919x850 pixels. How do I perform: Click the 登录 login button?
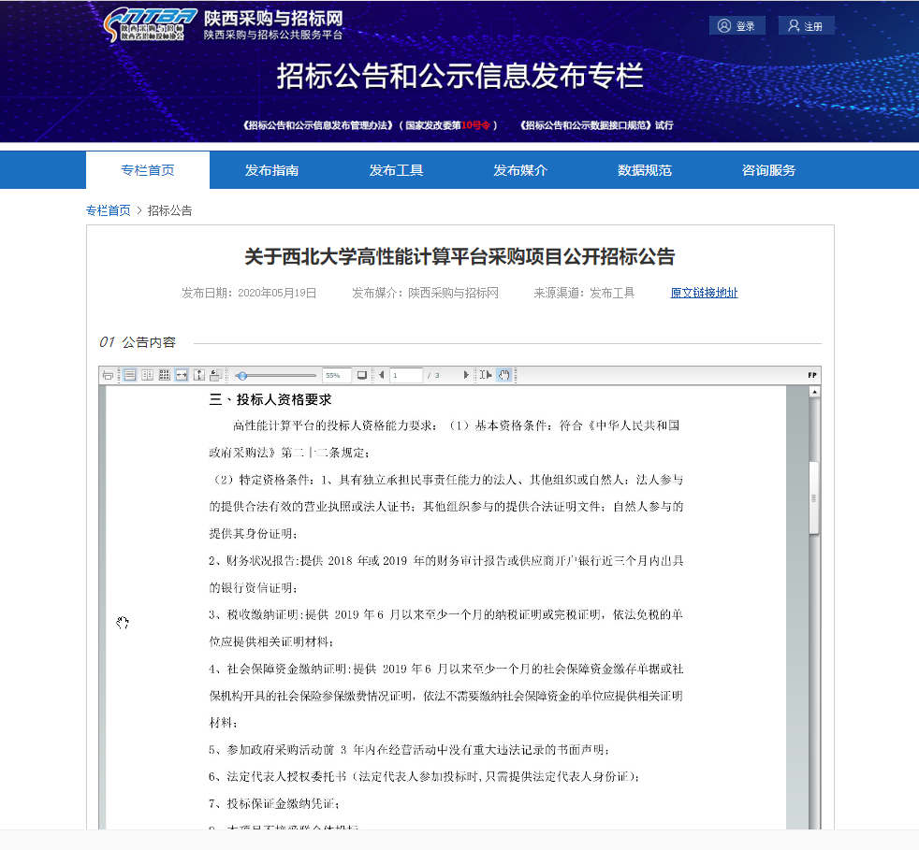(737, 26)
